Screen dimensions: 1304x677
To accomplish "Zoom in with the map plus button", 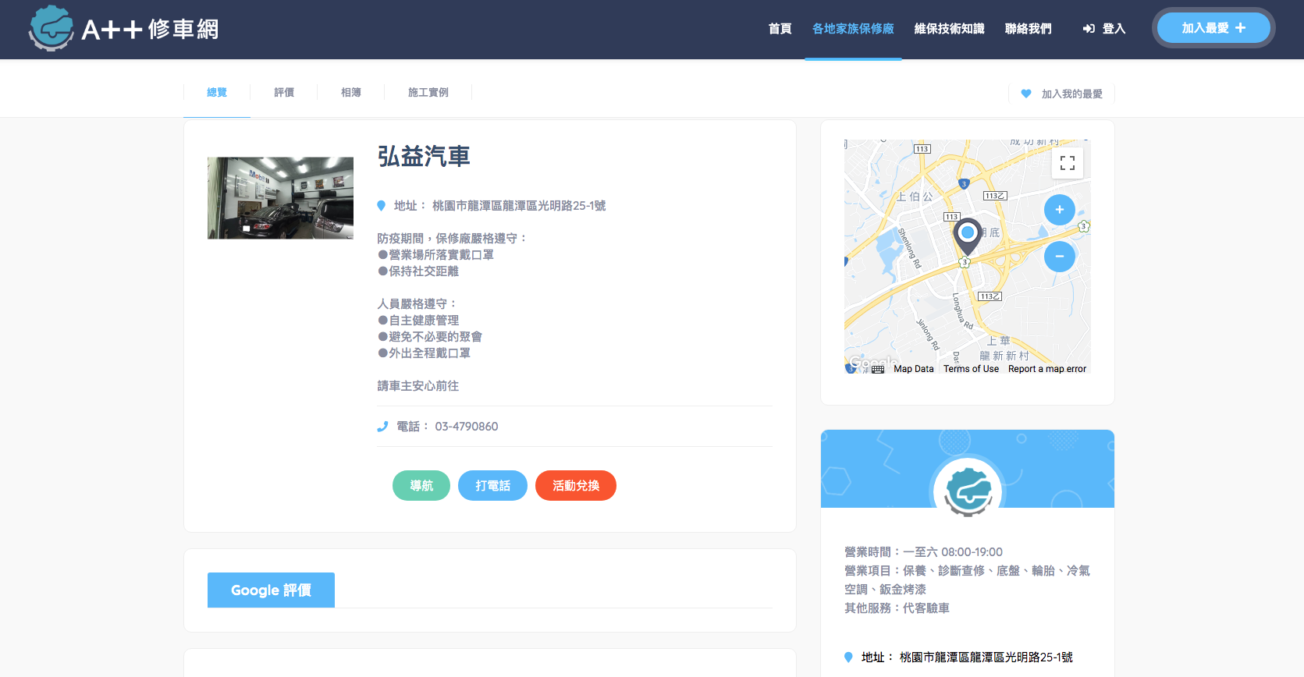I will (x=1059, y=210).
